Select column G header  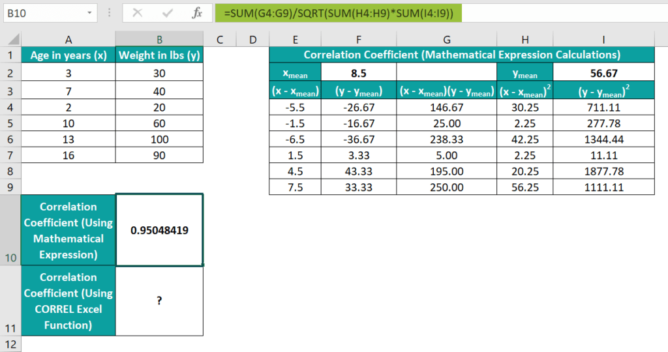(x=446, y=40)
